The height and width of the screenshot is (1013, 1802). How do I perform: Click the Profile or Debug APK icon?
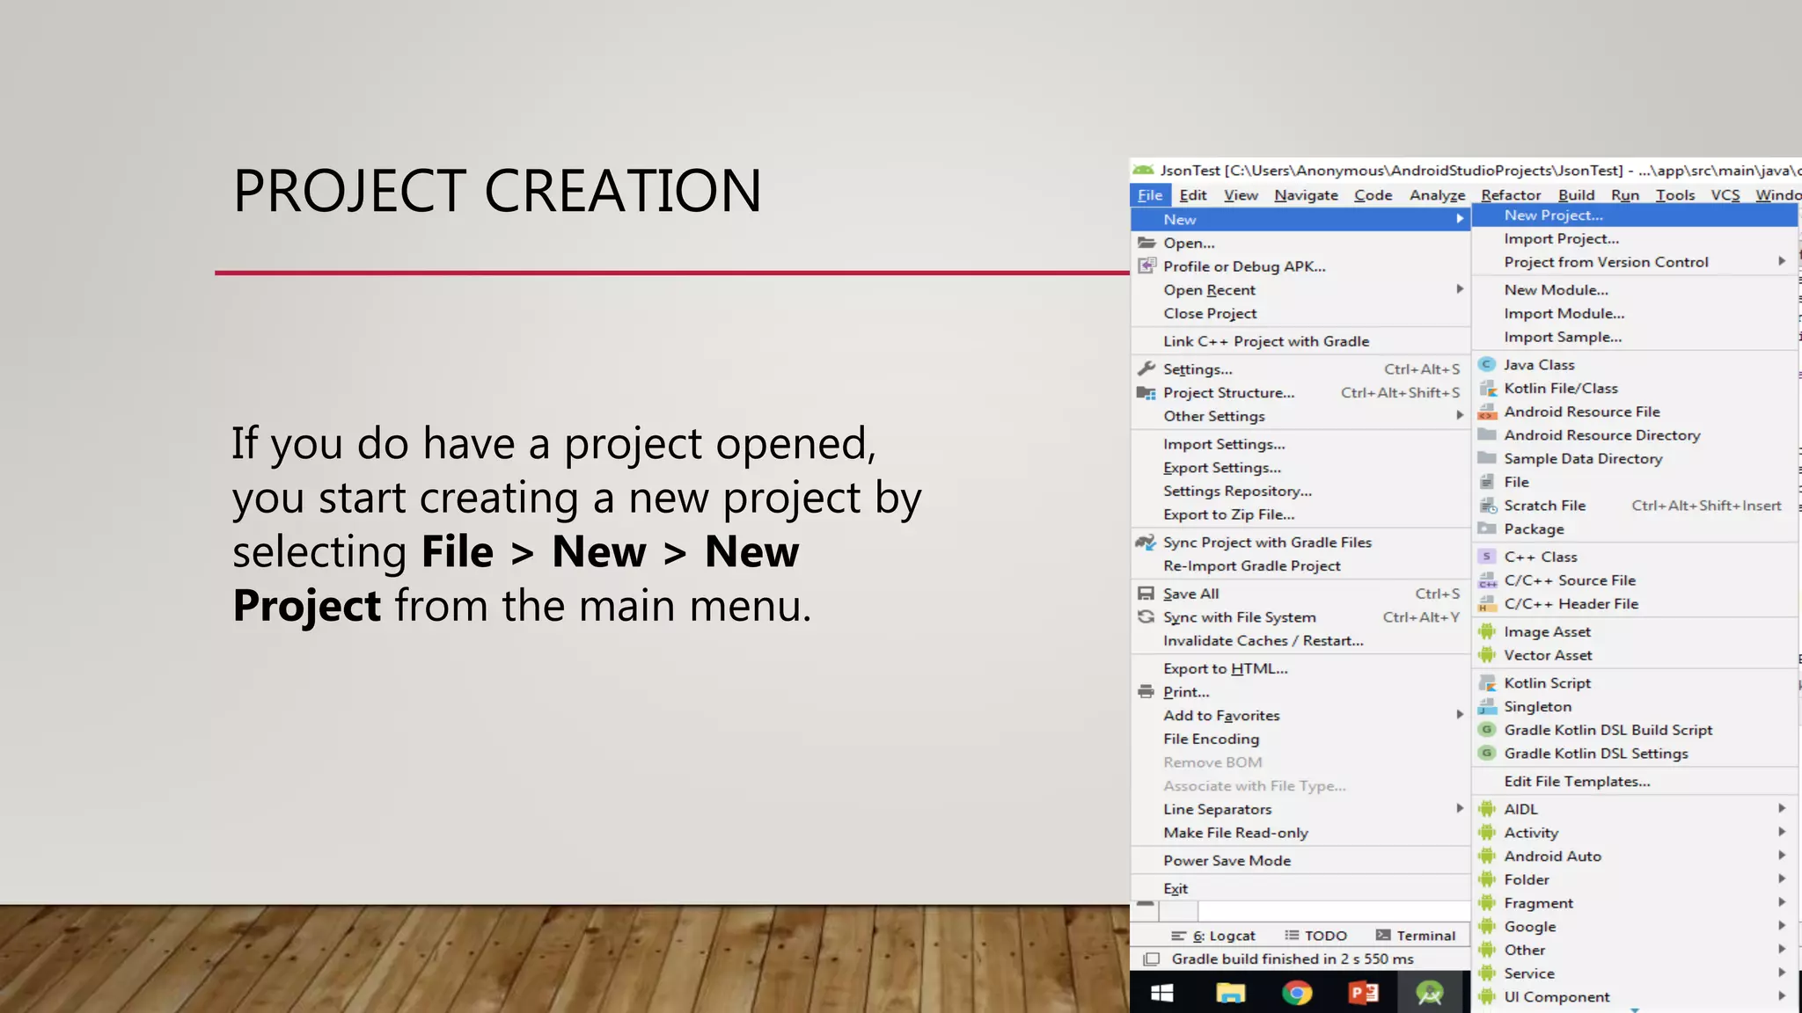[1146, 266]
